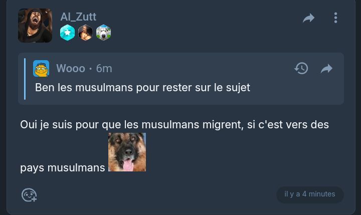Screen dimensions: 361x215
Task: Add a reaction with the smiley-plus icon
Action: [29, 195]
